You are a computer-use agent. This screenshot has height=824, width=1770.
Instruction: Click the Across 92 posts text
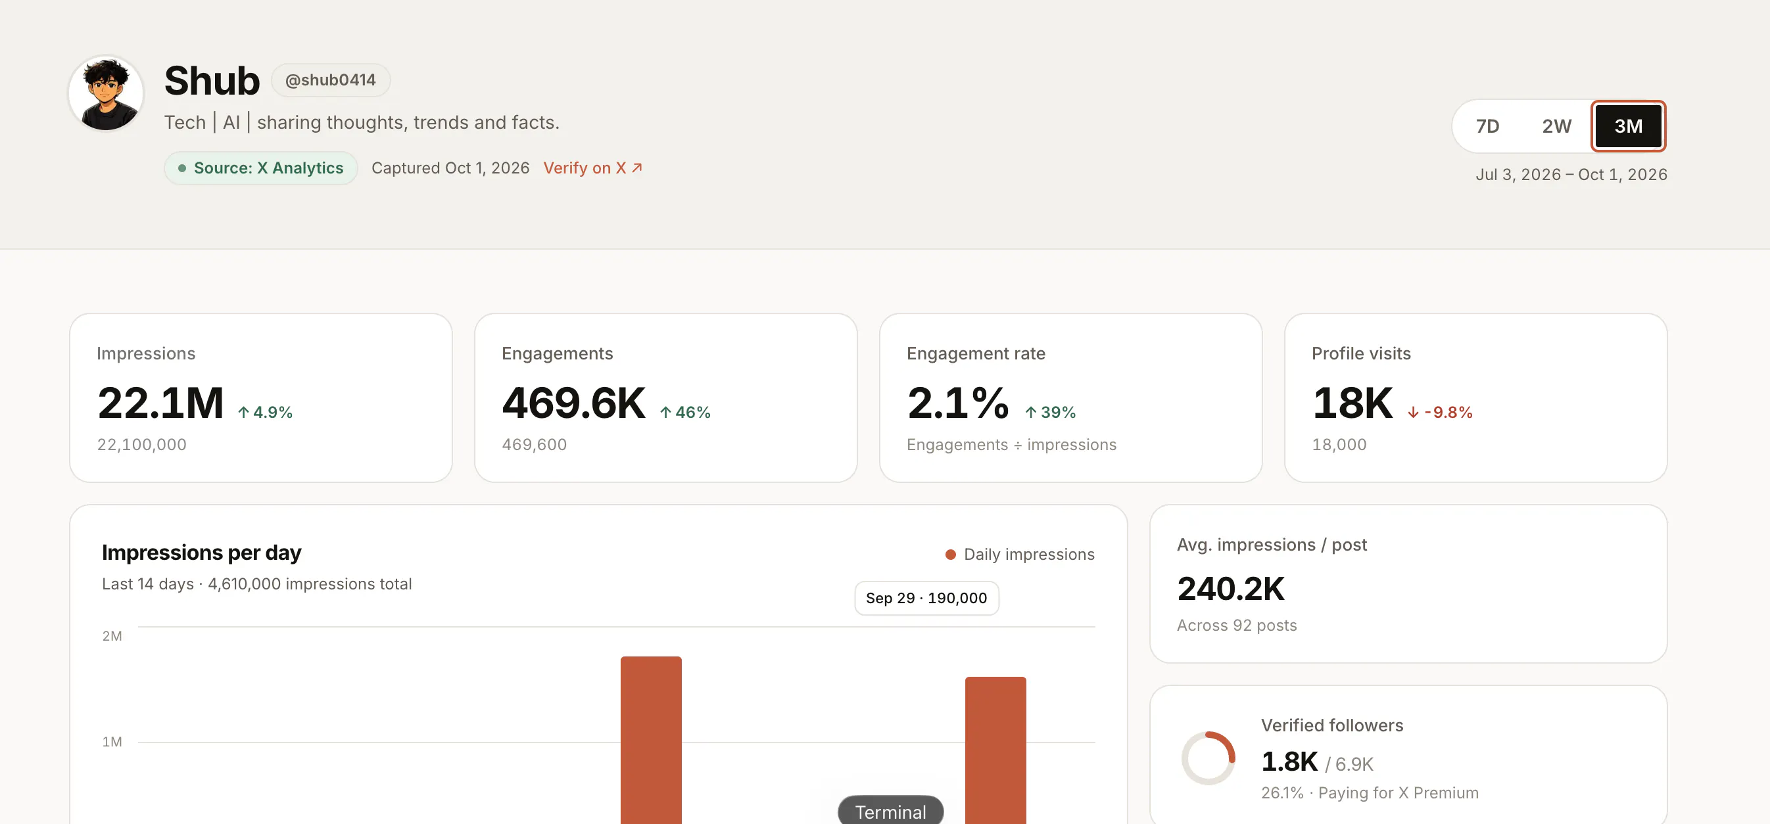[x=1237, y=626]
